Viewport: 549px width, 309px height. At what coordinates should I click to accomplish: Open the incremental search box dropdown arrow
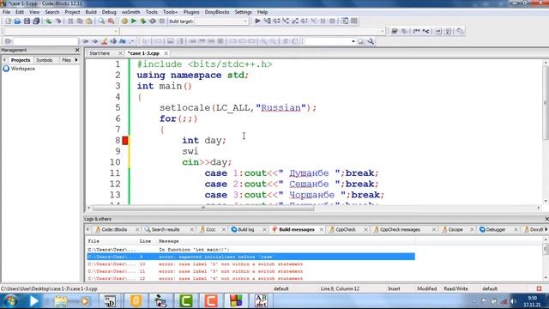353,41
